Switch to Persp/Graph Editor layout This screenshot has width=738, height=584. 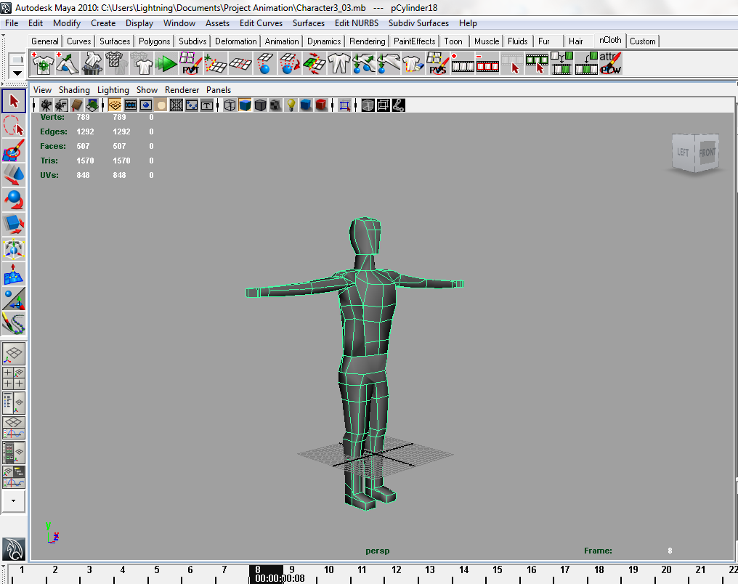tap(13, 428)
